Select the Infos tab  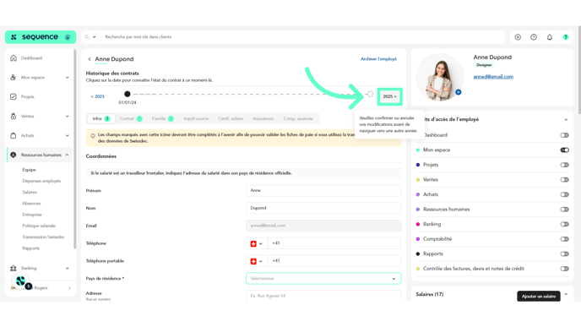pyautogui.click(x=100, y=118)
